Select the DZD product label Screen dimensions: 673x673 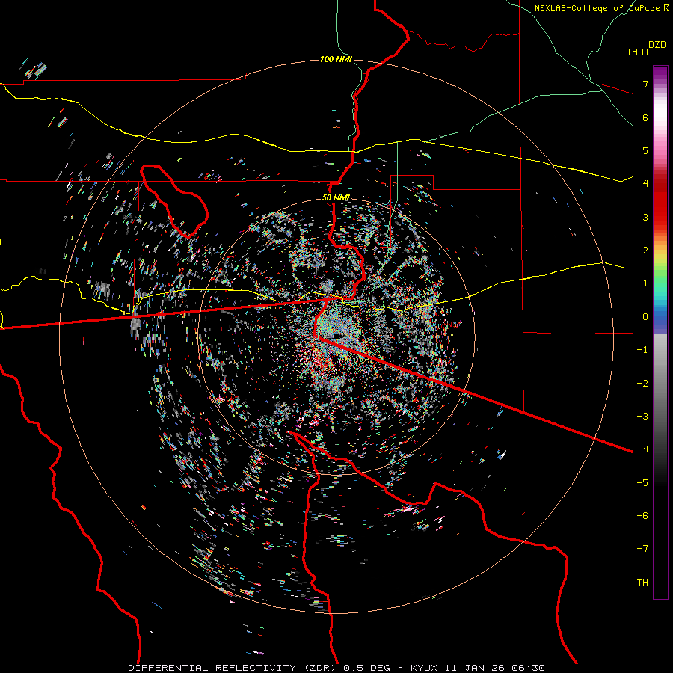[657, 45]
